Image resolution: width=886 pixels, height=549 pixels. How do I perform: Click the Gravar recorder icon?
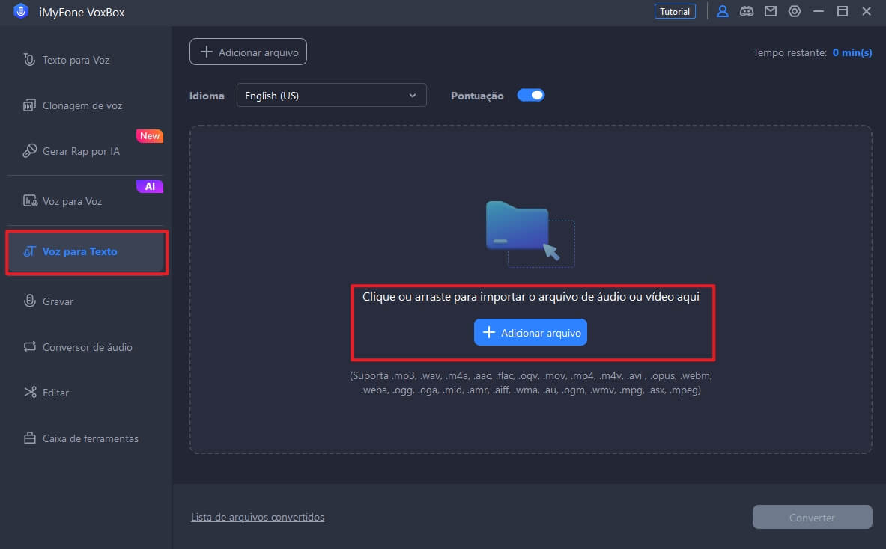pos(29,301)
